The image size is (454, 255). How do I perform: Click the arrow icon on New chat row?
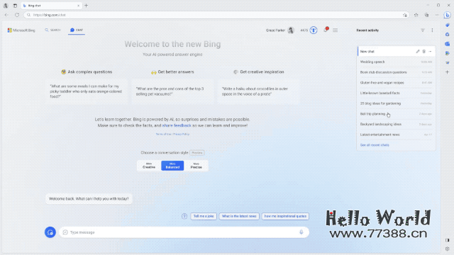430,52
